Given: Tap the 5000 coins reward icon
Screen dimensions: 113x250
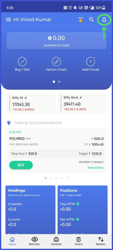Looking at the screenshot, I should tap(81, 20).
